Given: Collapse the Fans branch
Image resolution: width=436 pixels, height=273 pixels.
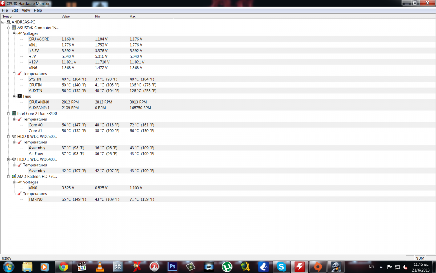Looking at the screenshot, I should click(14, 96).
